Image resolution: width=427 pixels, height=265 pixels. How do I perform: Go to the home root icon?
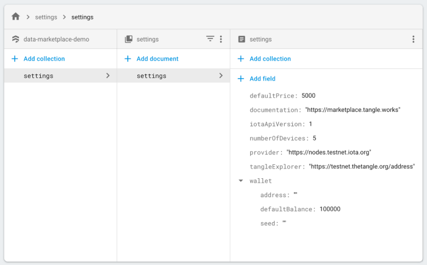pyautogui.click(x=16, y=16)
